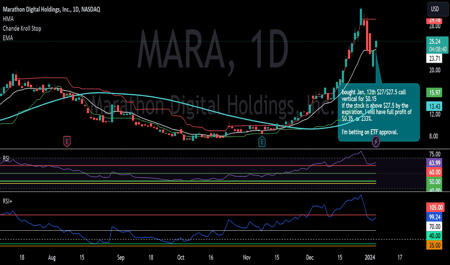The height and width of the screenshot is (265, 450).
Task: Click the Oct label on time axis
Action: [181, 258]
